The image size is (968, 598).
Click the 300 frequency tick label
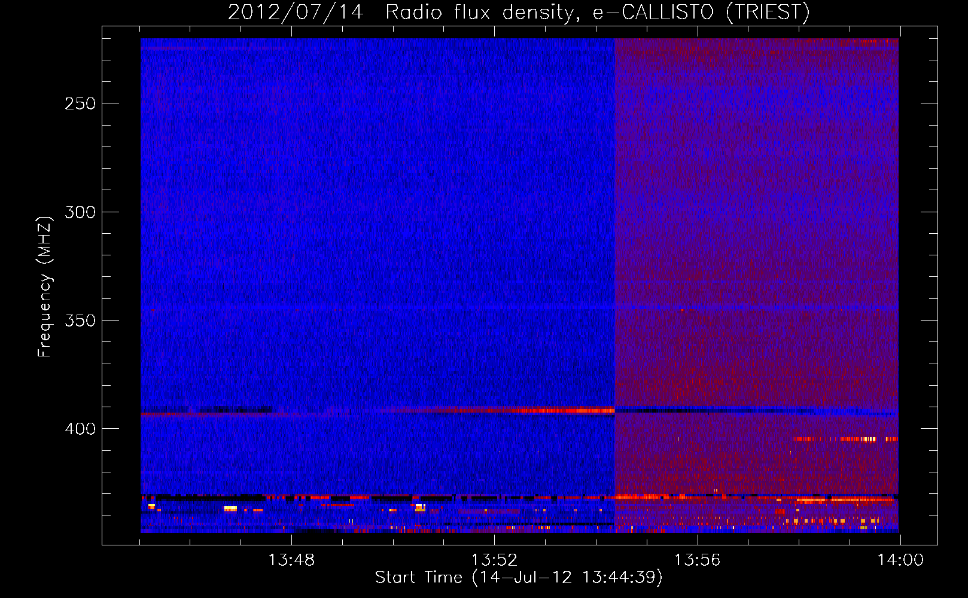pyautogui.click(x=80, y=212)
